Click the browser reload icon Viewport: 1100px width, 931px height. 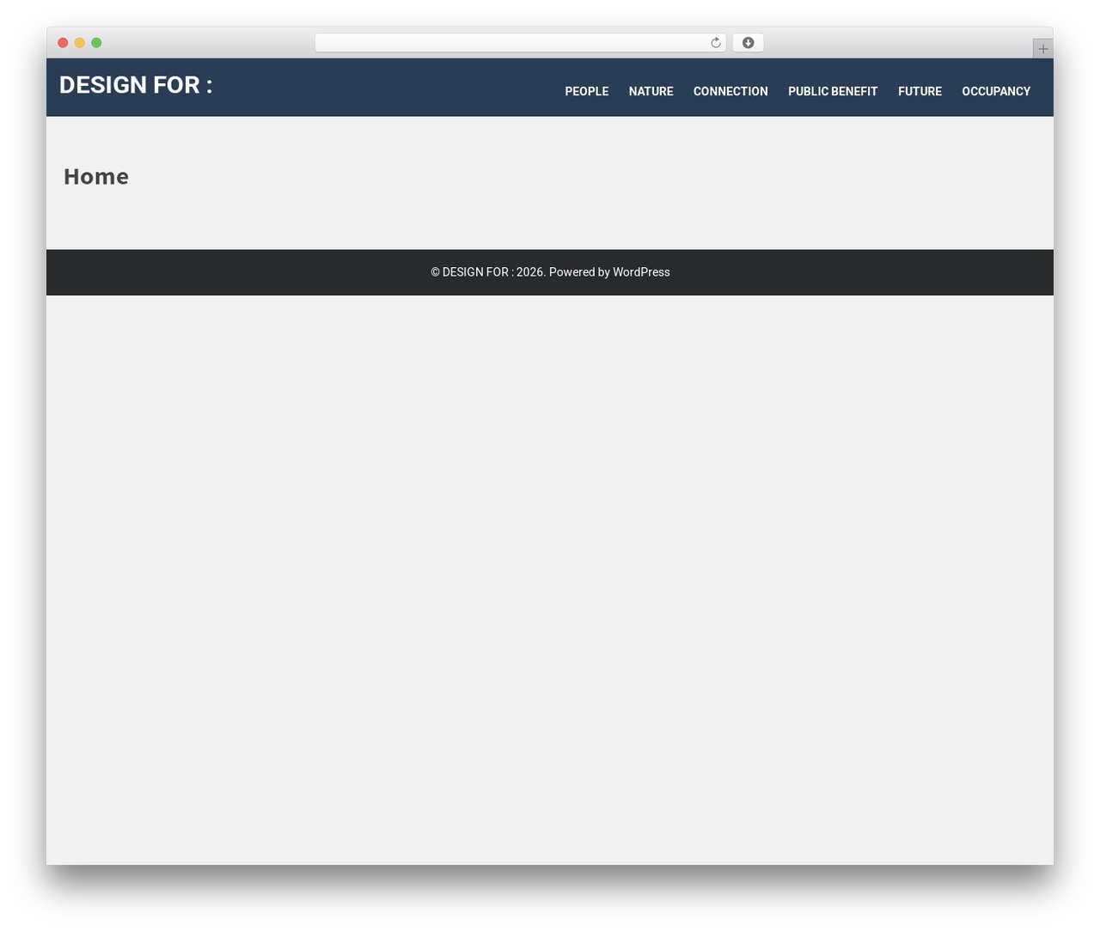pyautogui.click(x=715, y=43)
